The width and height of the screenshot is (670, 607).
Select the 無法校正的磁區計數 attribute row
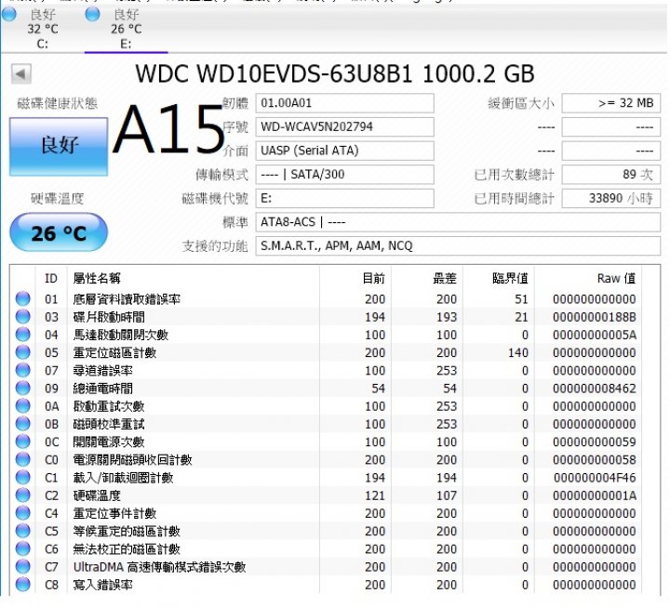point(326,549)
